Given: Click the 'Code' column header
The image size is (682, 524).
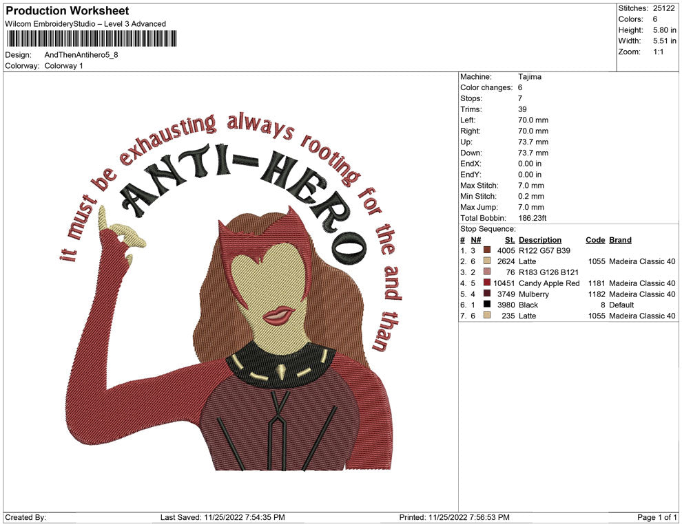Looking at the screenshot, I should pos(595,240).
